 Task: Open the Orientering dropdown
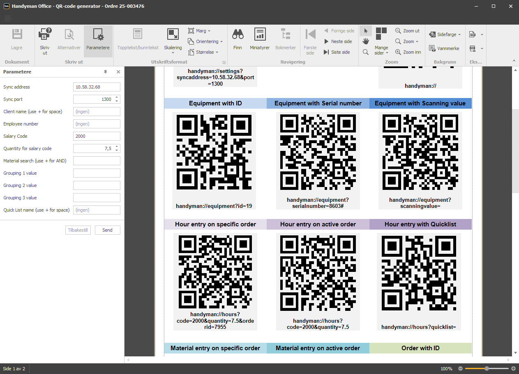[205, 41]
